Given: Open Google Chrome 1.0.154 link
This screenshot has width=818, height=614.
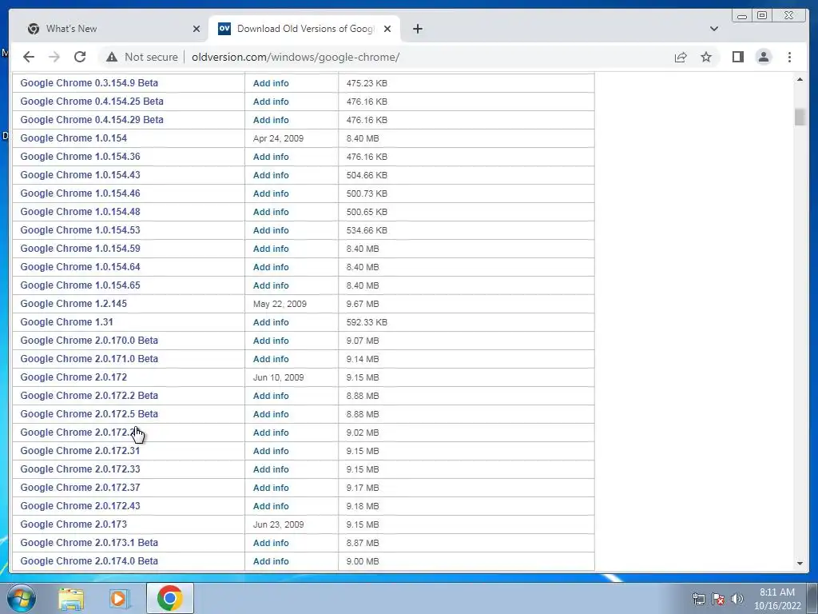Looking at the screenshot, I should tap(73, 138).
